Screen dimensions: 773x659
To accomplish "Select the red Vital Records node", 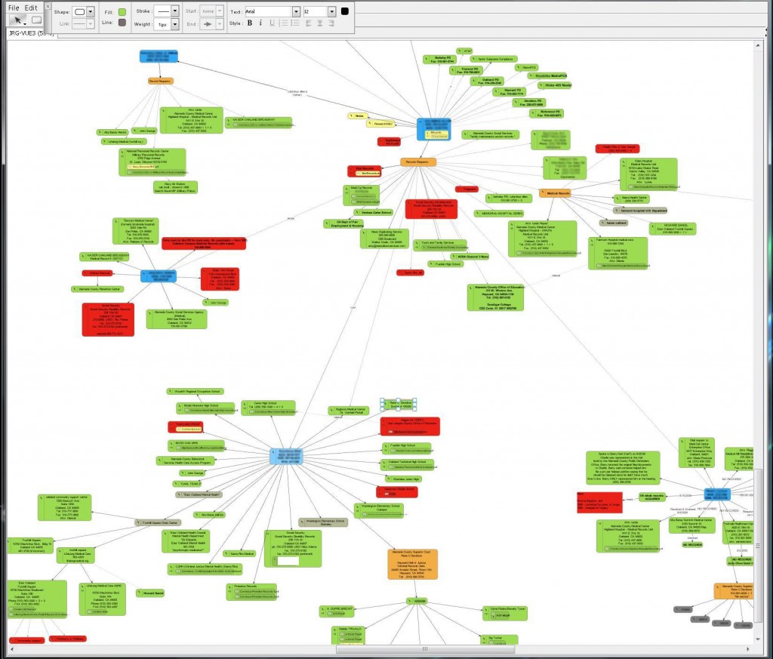I will click(365, 171).
